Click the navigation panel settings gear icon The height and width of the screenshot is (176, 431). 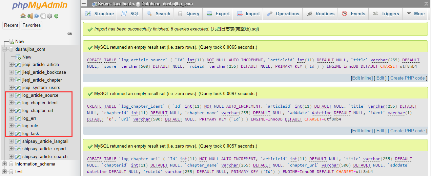tap(49, 16)
